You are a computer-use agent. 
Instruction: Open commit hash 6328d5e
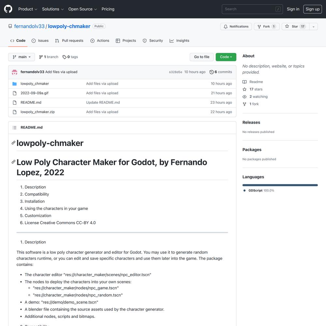coord(175,72)
